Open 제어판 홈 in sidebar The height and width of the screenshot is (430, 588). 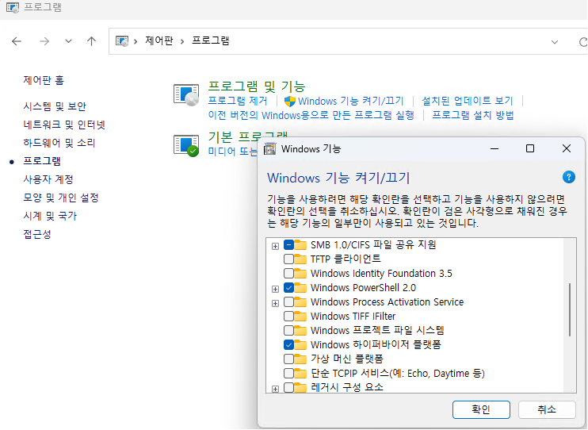[x=44, y=80]
